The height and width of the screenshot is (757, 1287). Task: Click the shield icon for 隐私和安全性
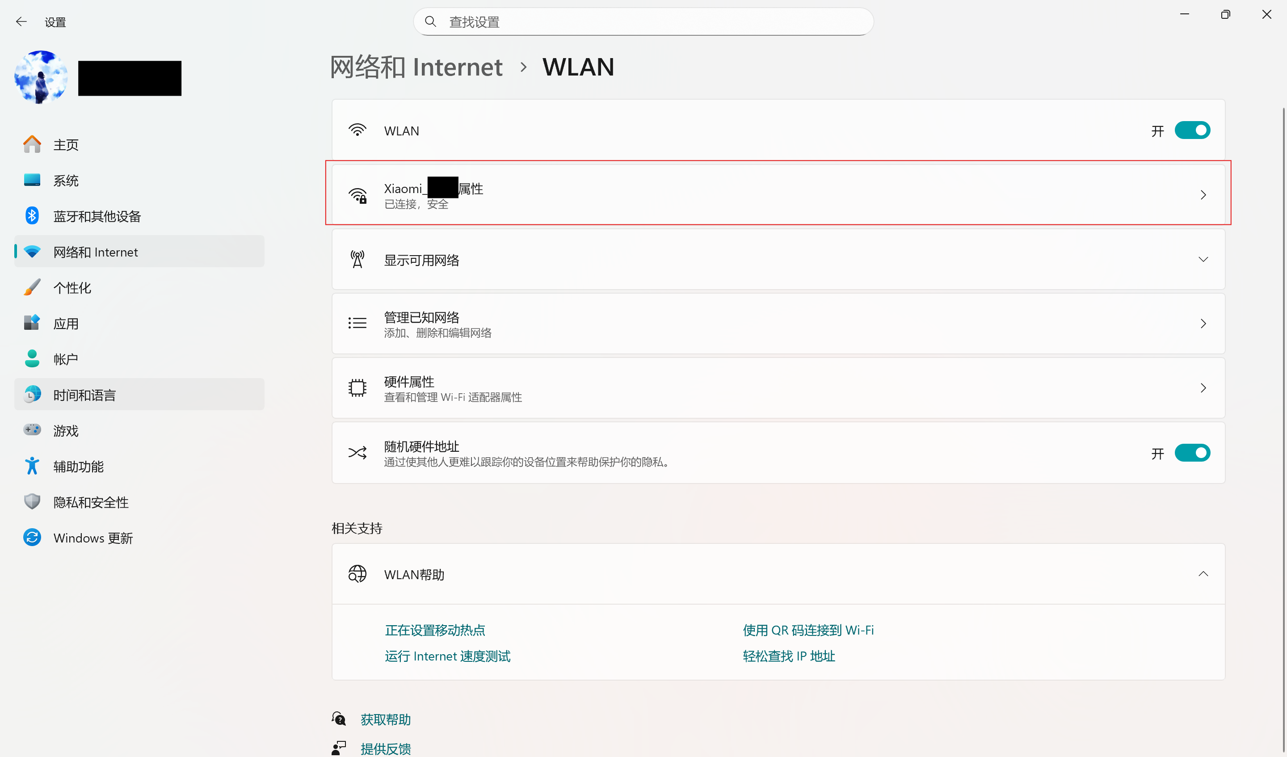pos(32,501)
